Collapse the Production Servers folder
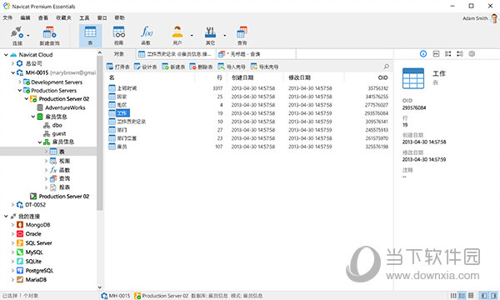 20,91
